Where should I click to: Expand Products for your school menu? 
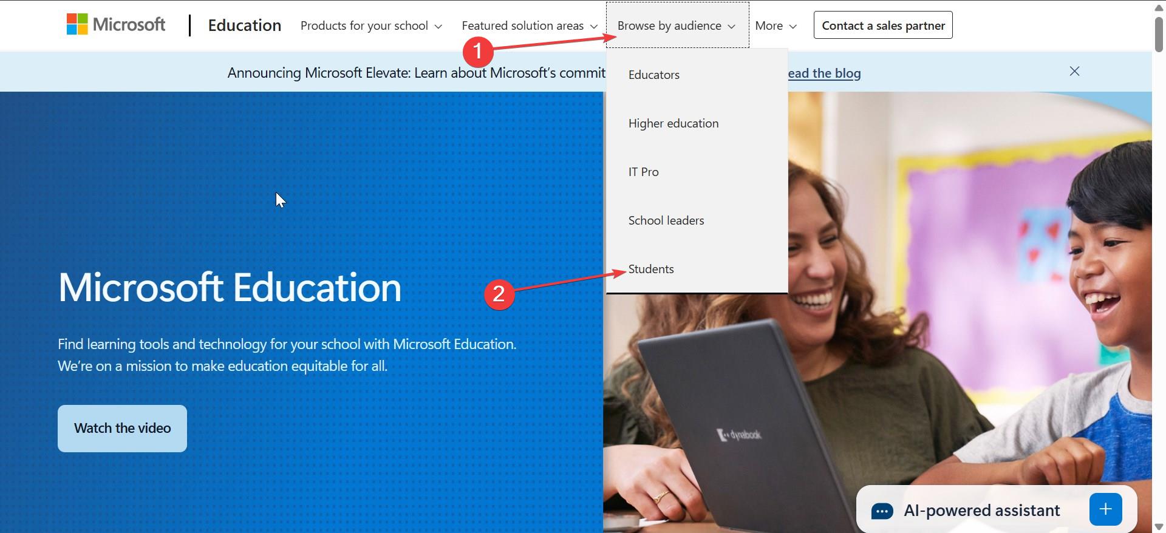pyautogui.click(x=371, y=25)
